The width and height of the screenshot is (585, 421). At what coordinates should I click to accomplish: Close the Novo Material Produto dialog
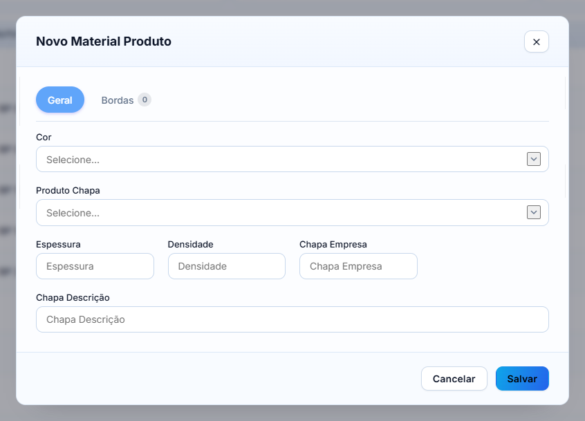coord(536,41)
